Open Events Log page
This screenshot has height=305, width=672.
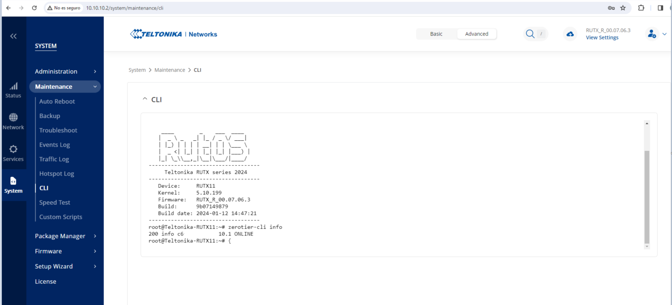(x=55, y=145)
